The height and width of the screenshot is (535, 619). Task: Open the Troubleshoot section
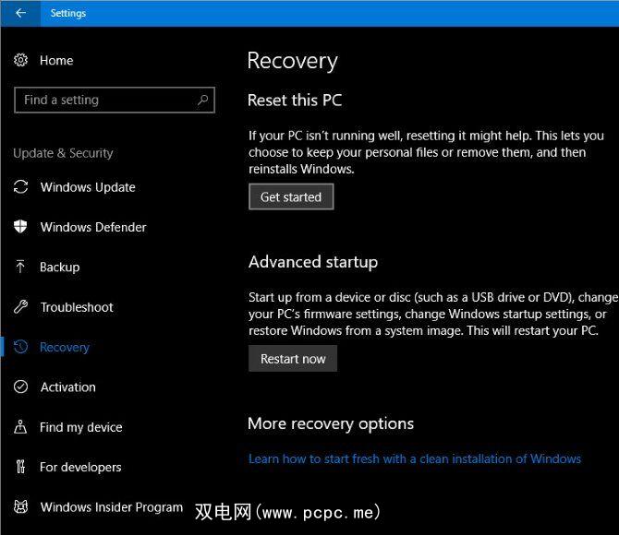tap(77, 307)
